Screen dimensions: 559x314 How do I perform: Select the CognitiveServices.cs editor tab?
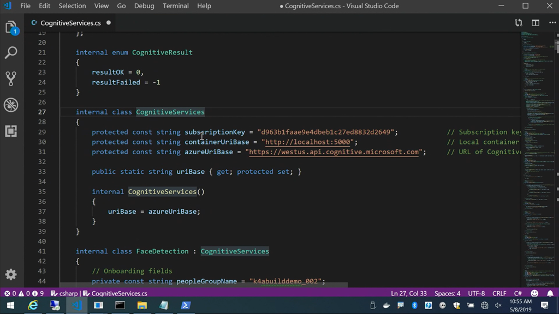[70, 23]
